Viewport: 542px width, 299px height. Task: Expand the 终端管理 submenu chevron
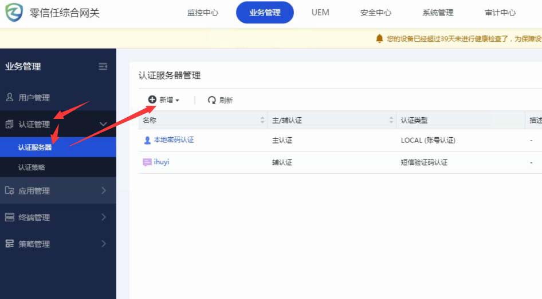pos(103,217)
